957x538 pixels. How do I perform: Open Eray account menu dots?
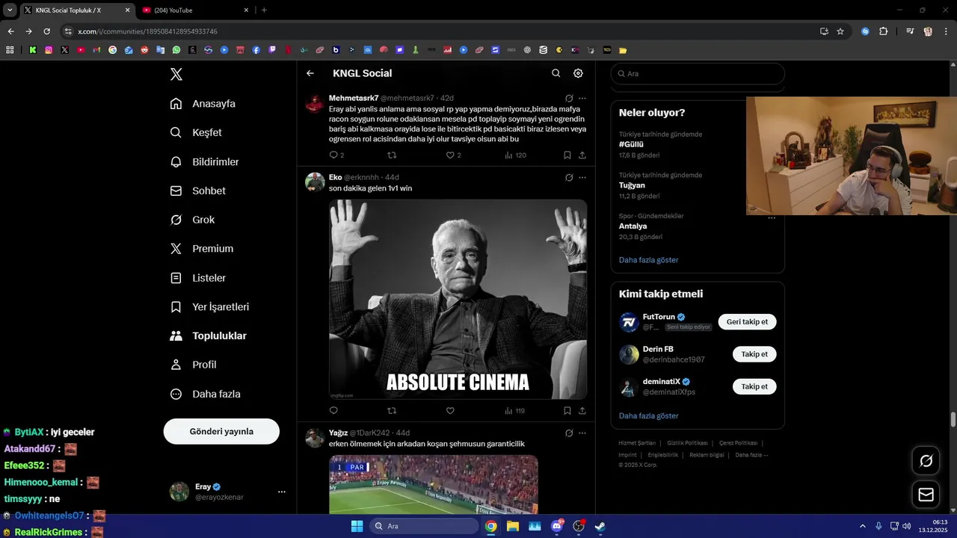282,492
